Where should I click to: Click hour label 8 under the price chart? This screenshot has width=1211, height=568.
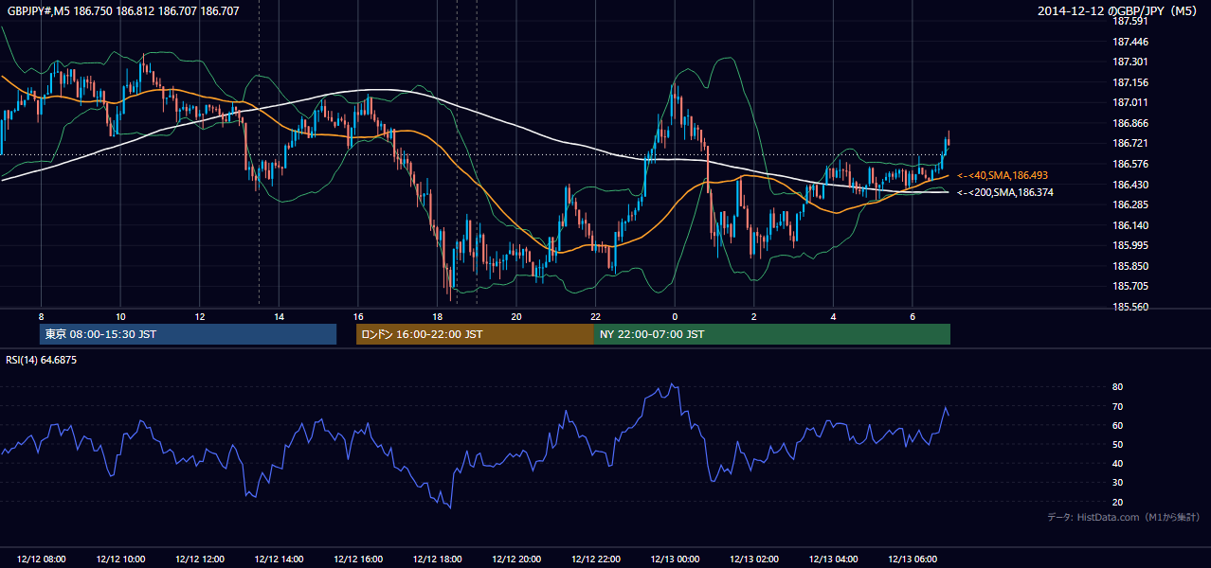pyautogui.click(x=41, y=316)
